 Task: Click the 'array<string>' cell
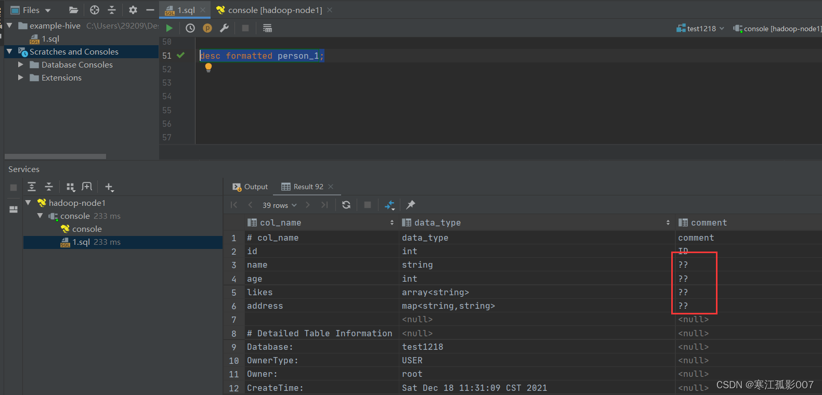[537, 292]
